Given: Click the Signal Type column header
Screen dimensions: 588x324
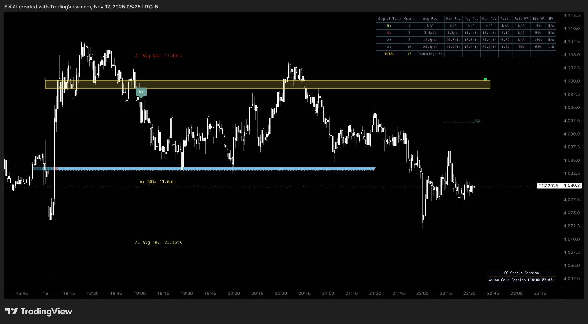Looking at the screenshot, I should point(389,19).
